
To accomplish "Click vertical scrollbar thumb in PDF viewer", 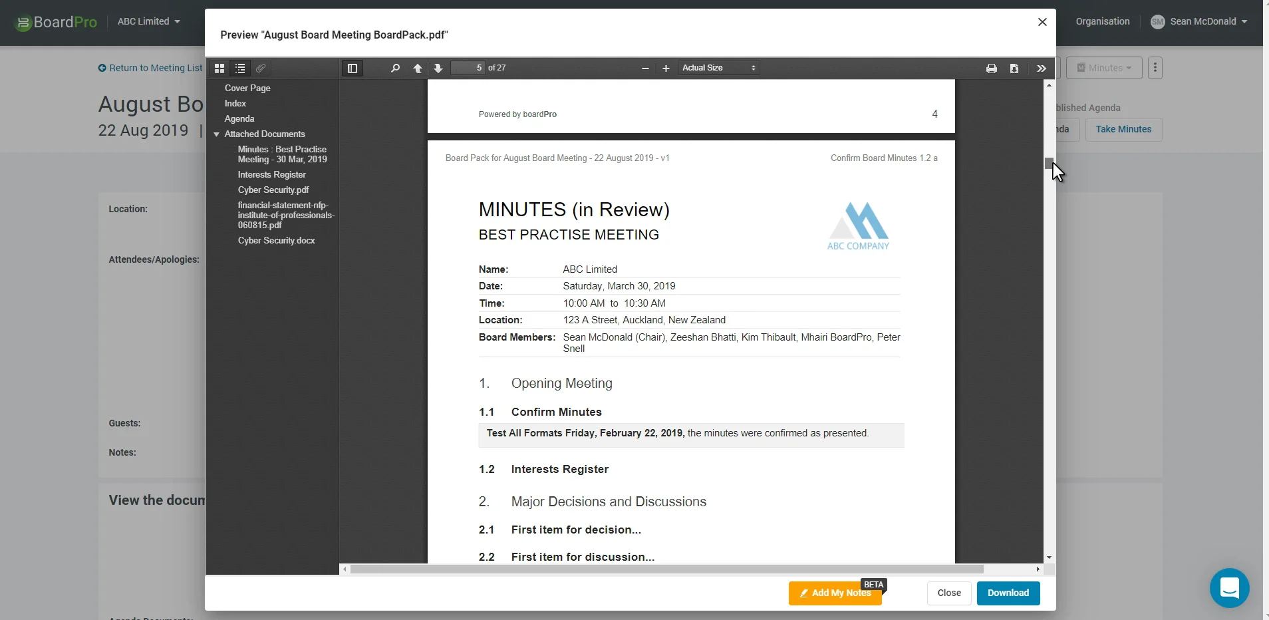I will pos(1049,163).
